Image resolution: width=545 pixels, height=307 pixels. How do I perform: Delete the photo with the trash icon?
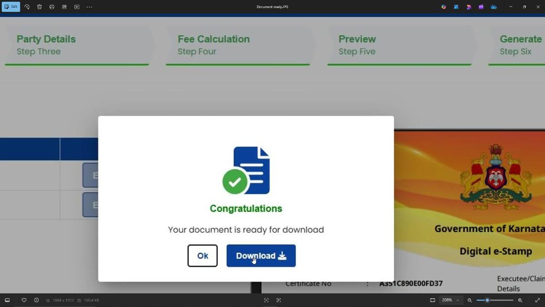coord(40,7)
